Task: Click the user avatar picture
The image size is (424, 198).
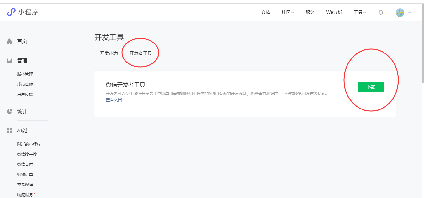Action: pyautogui.click(x=400, y=13)
